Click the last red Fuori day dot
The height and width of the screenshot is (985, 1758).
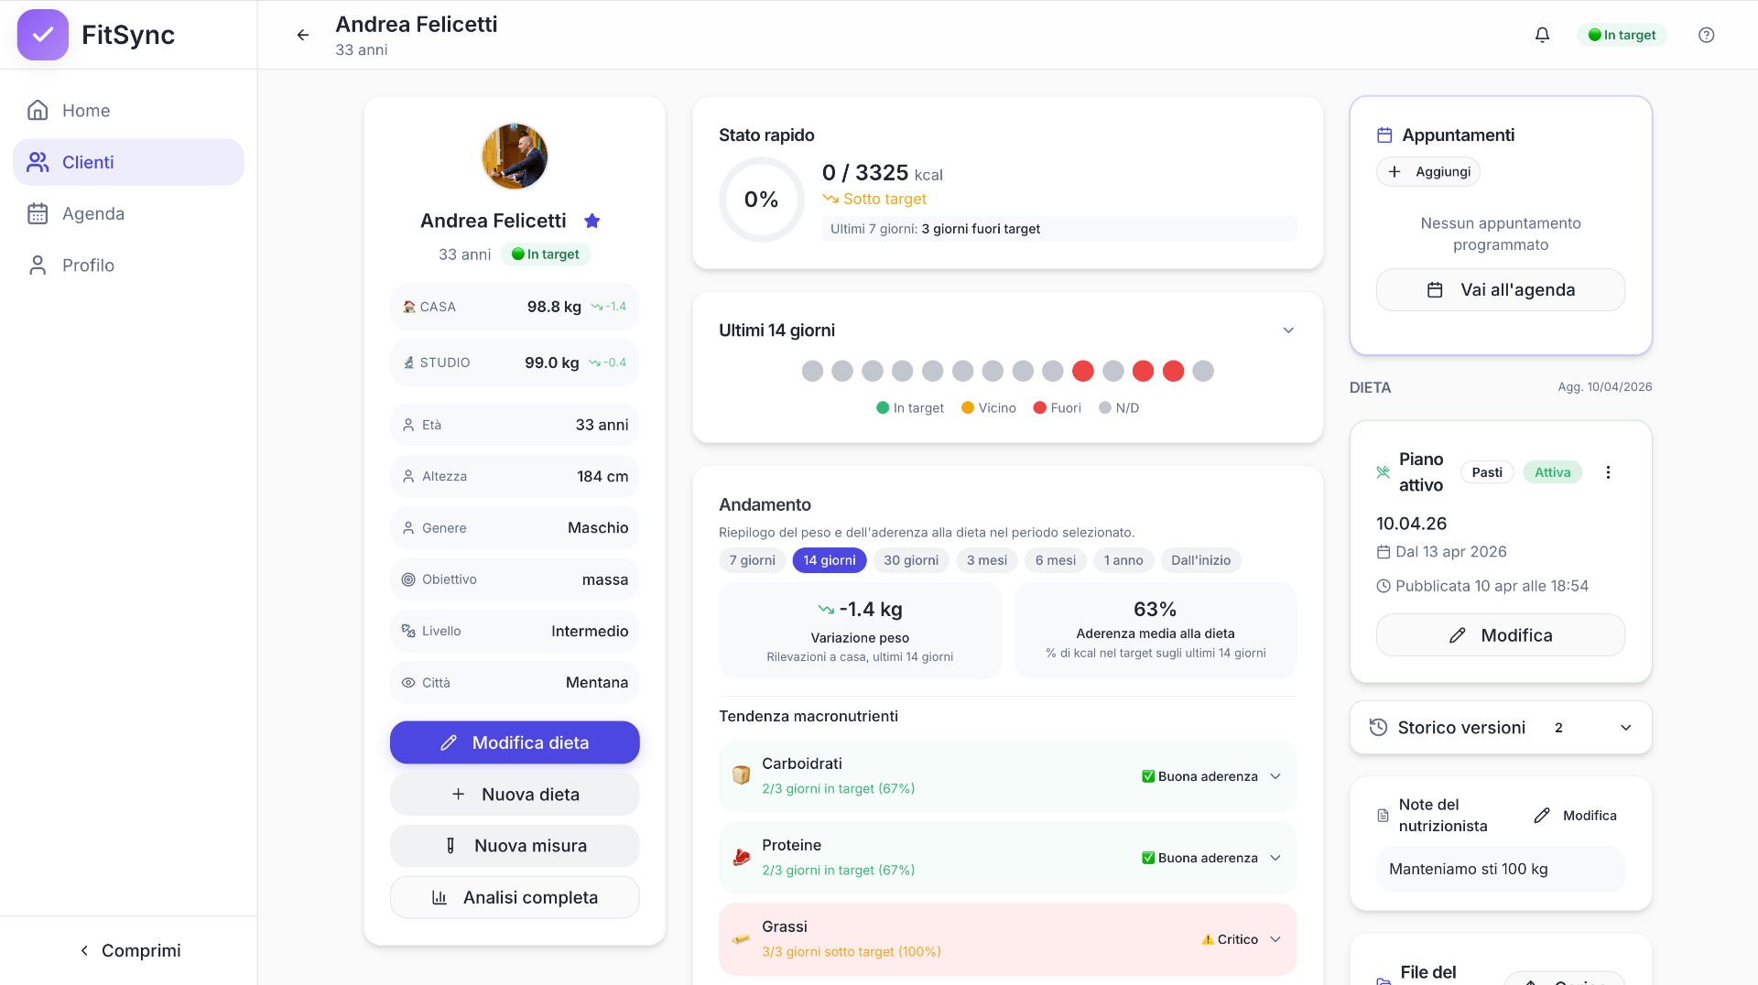(1173, 371)
